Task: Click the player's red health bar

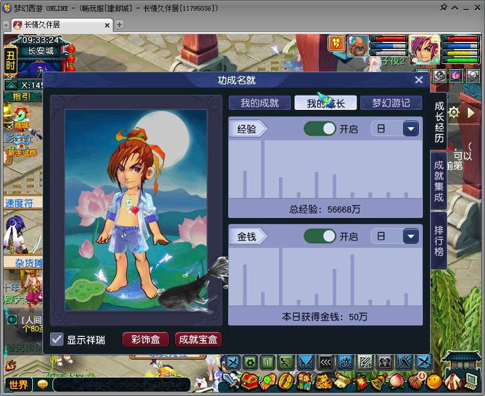Action: [460, 39]
